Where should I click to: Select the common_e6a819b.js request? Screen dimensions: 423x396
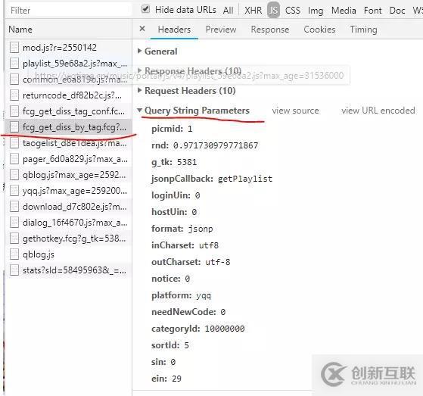(69, 80)
